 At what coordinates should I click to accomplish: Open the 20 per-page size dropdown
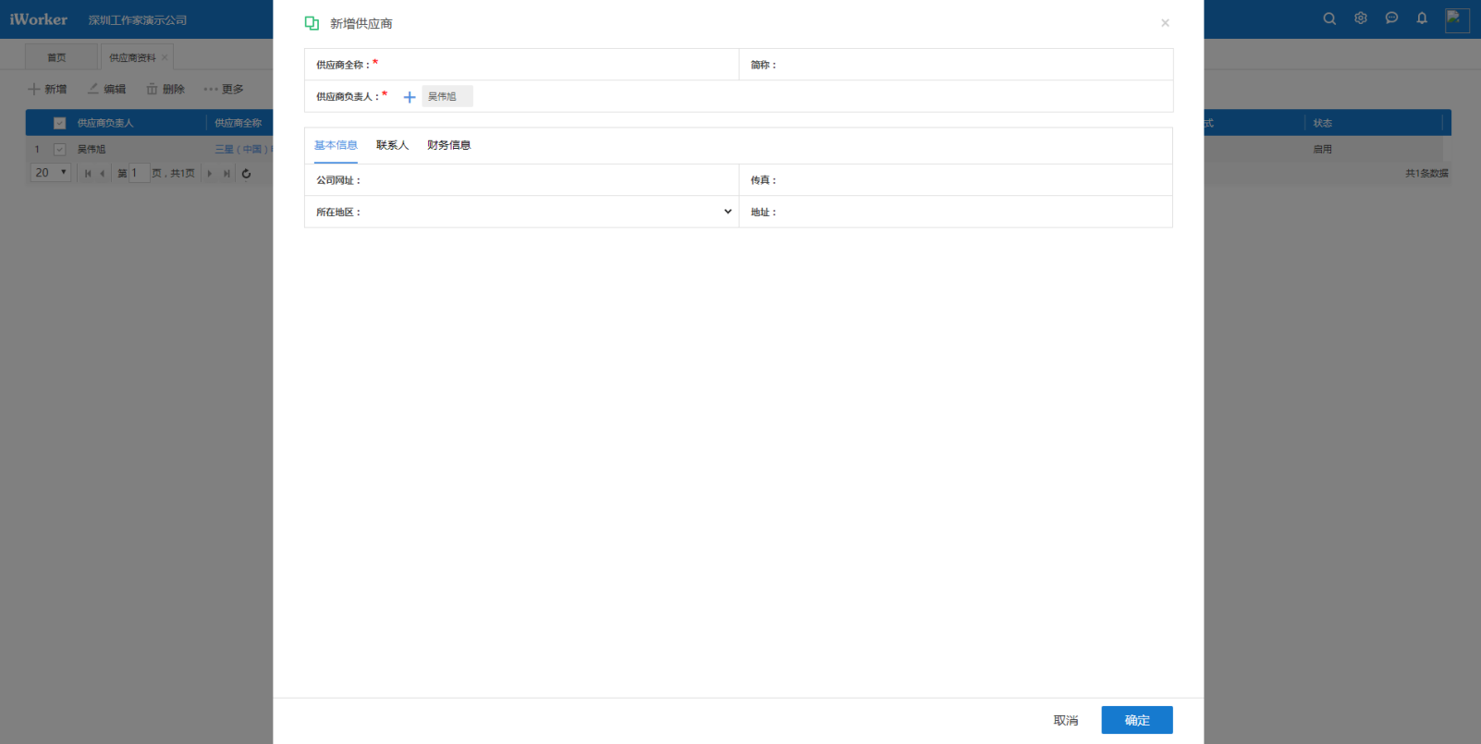point(51,173)
